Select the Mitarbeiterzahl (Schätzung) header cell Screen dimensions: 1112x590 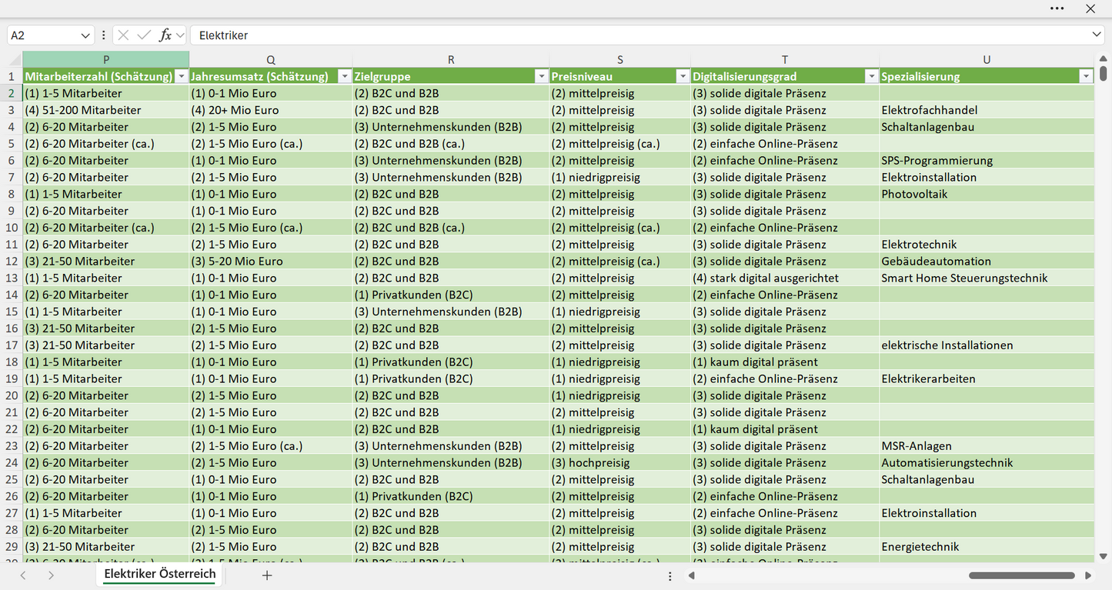(x=105, y=76)
